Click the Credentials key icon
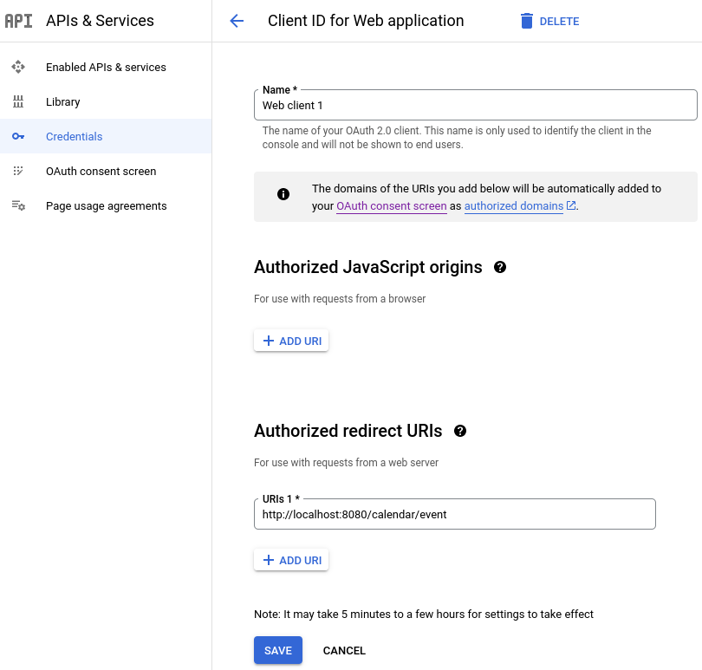The width and height of the screenshot is (702, 670). pyautogui.click(x=18, y=136)
